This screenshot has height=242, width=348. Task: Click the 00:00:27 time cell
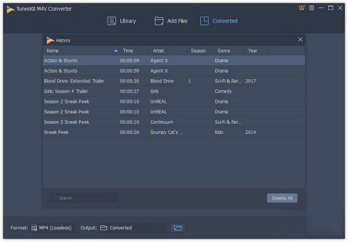click(x=129, y=91)
